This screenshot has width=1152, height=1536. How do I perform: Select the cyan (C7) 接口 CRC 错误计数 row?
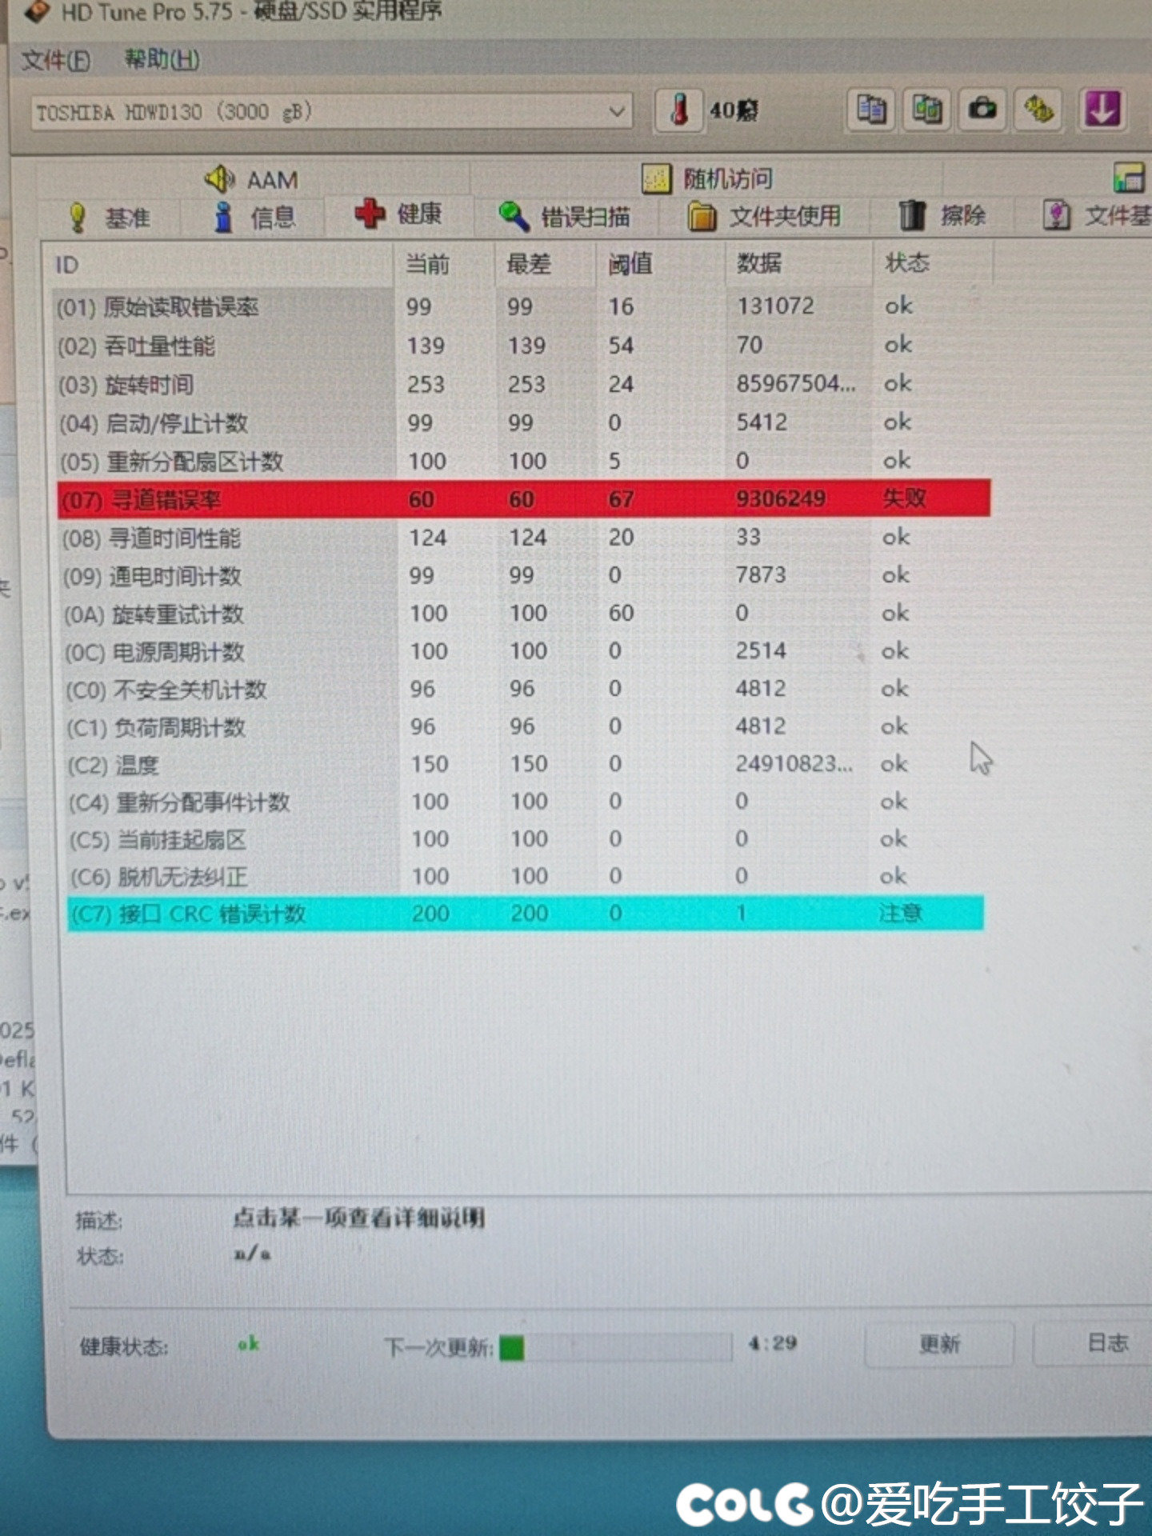pyautogui.click(x=526, y=913)
